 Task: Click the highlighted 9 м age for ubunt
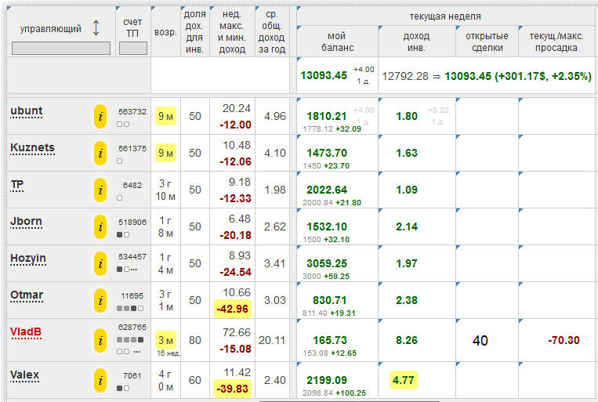click(x=165, y=116)
